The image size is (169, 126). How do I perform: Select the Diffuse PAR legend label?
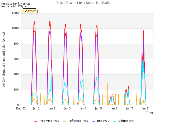tap(126, 121)
